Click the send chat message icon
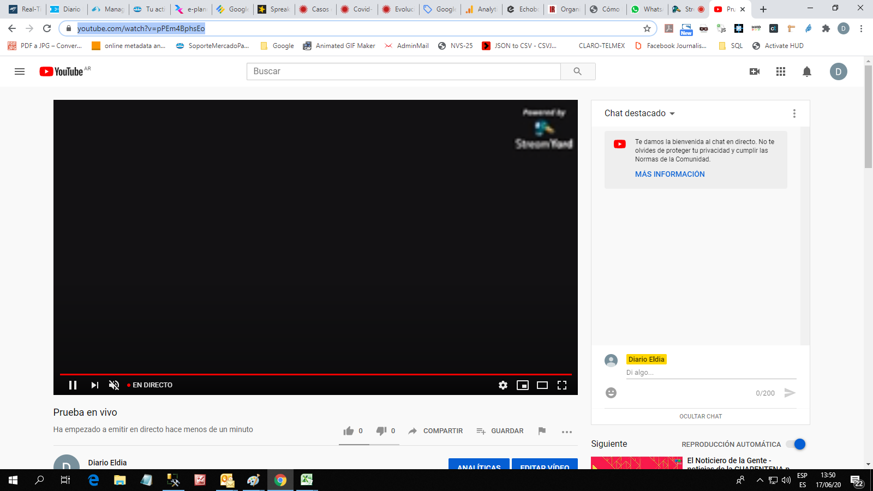873x491 pixels. tap(790, 392)
